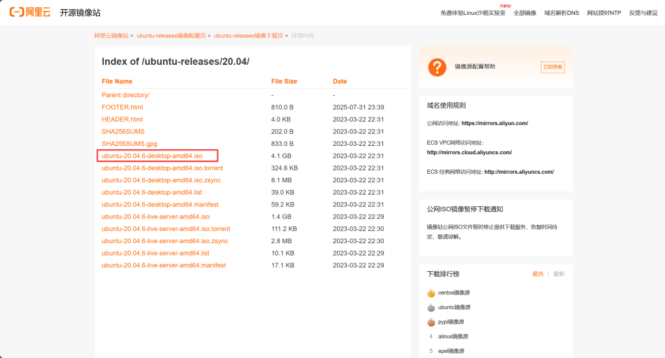Open the 全部镜像 menu item

pos(525,13)
